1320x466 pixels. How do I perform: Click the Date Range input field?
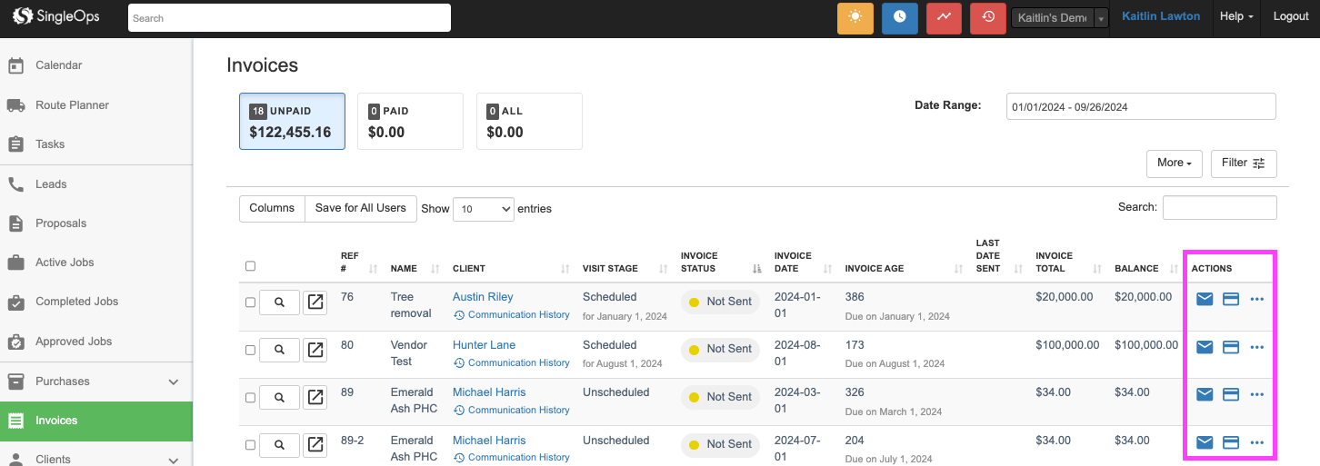click(1140, 106)
